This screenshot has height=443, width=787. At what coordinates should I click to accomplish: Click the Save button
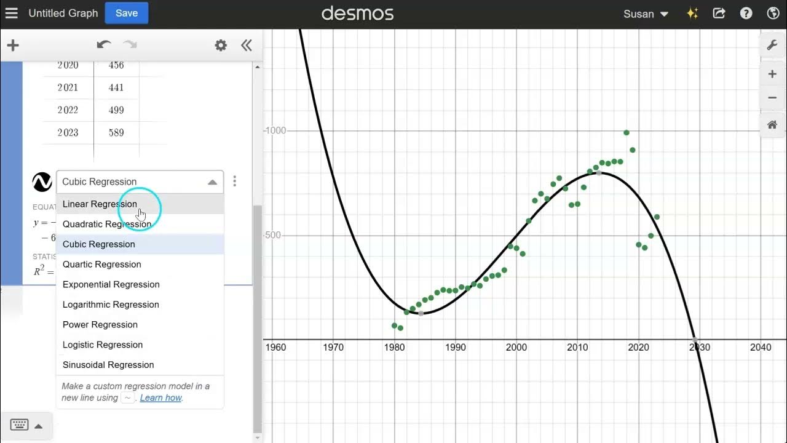tap(126, 13)
